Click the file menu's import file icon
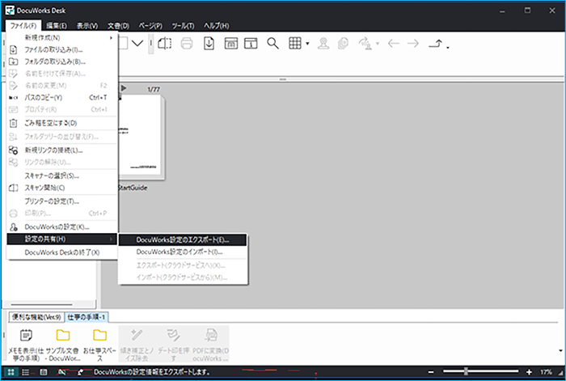The height and width of the screenshot is (381, 566). (13, 49)
